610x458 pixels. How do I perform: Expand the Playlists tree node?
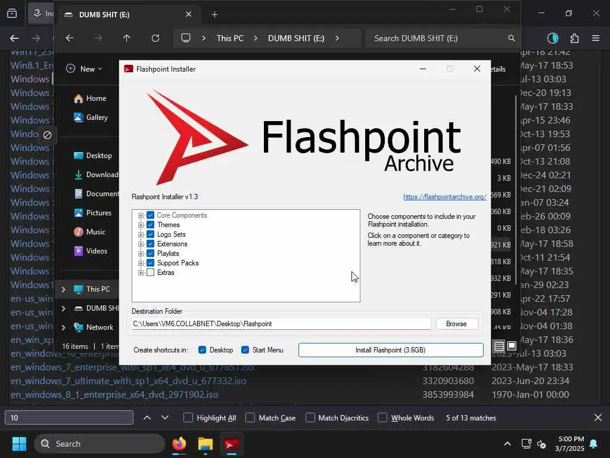point(141,253)
